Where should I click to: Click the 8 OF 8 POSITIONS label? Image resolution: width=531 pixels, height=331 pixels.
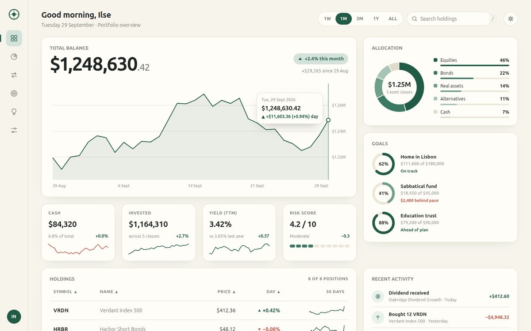click(x=328, y=279)
